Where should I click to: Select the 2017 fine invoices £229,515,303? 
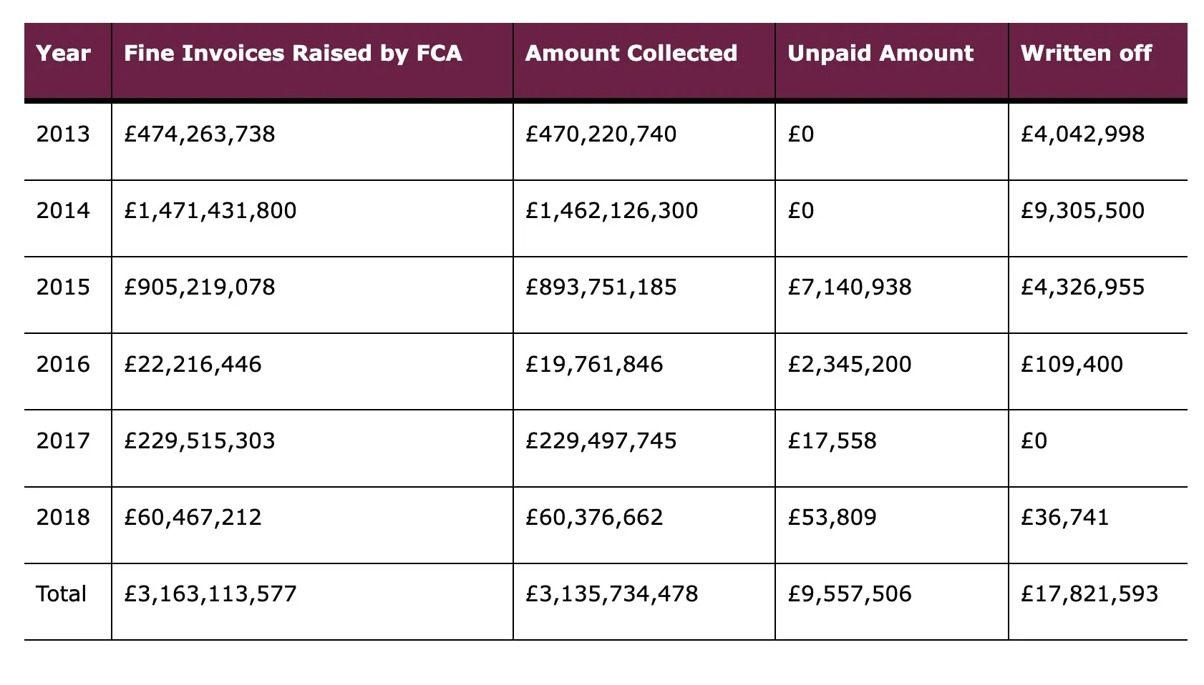[x=199, y=440]
